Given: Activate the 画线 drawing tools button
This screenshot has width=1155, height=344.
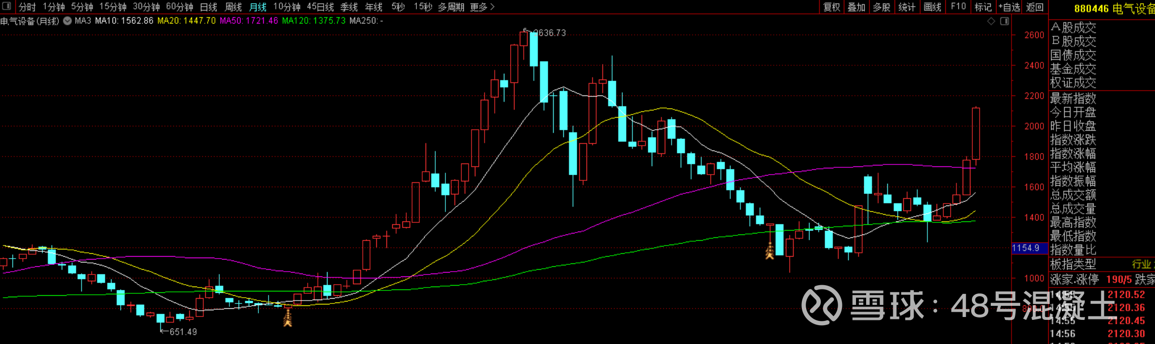Looking at the screenshot, I should click(x=932, y=7).
